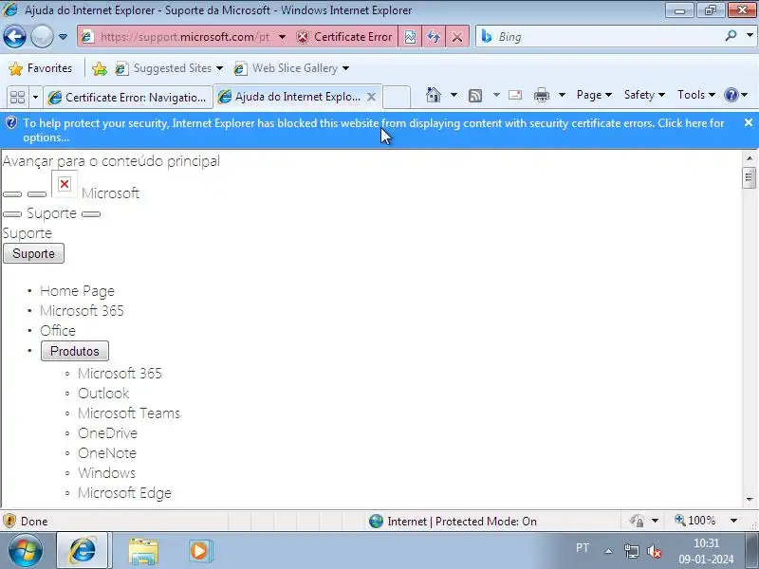This screenshot has width=759, height=569.
Task: Open the search provider dropdown arrow
Action: 750,36
